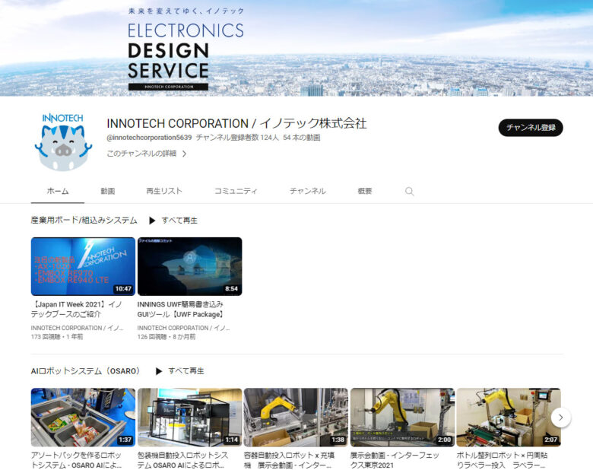Click title 容器自動投入ロボット x 充填機
This screenshot has height=470, width=593.
click(x=290, y=460)
